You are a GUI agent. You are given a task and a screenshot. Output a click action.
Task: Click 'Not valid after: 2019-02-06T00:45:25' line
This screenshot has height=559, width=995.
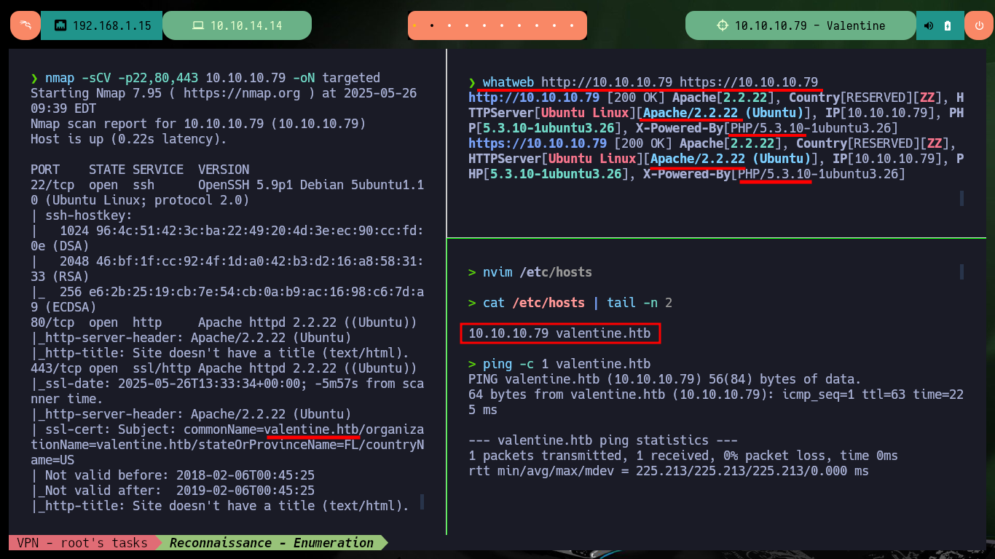pos(173,491)
